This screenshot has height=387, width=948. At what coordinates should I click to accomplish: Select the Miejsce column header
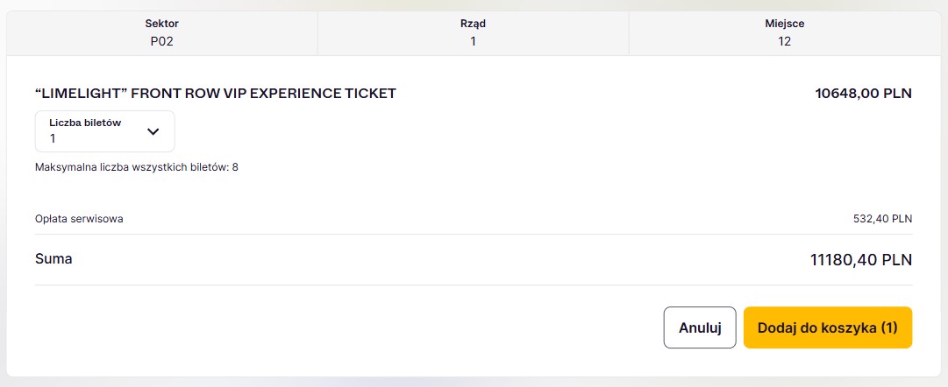point(784,24)
